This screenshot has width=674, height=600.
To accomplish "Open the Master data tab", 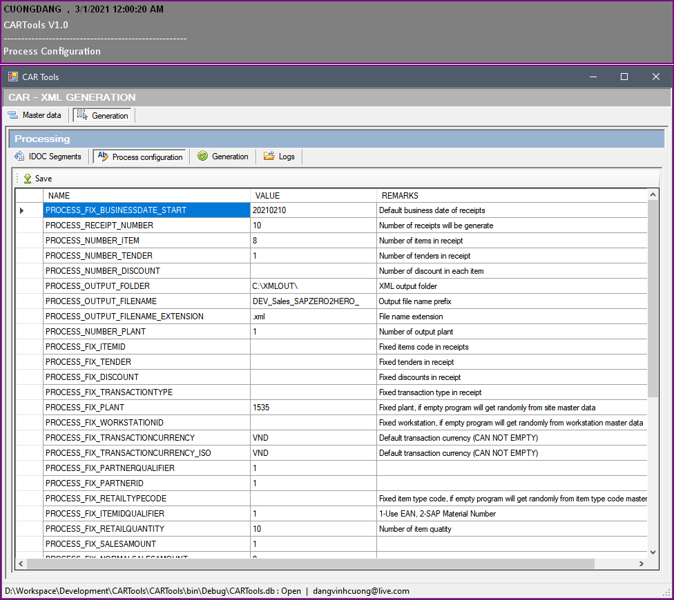I will tap(41, 115).
